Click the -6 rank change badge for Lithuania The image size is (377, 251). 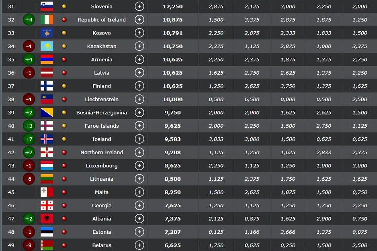click(x=29, y=179)
